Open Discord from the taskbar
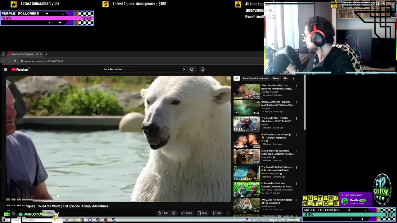Viewport: 397px width, 223px height. 90,220
